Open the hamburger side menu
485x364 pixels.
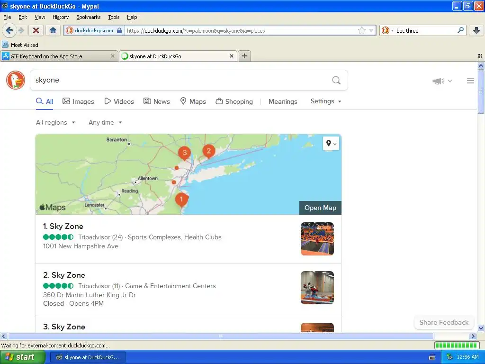point(470,81)
